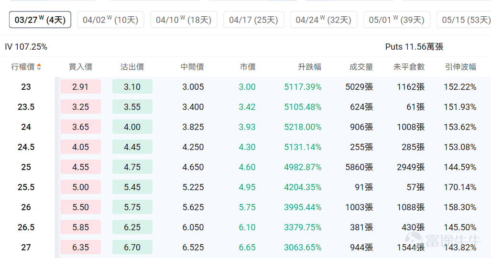
Task: Select ask price 4.00 for strike 24
Action: [x=132, y=127]
